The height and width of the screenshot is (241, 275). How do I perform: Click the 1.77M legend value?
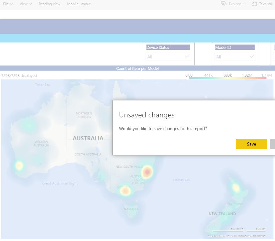click(x=266, y=75)
